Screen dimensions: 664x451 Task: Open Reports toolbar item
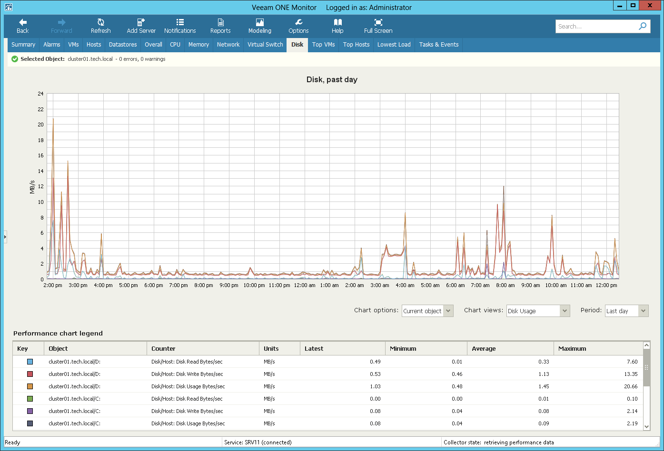220,26
